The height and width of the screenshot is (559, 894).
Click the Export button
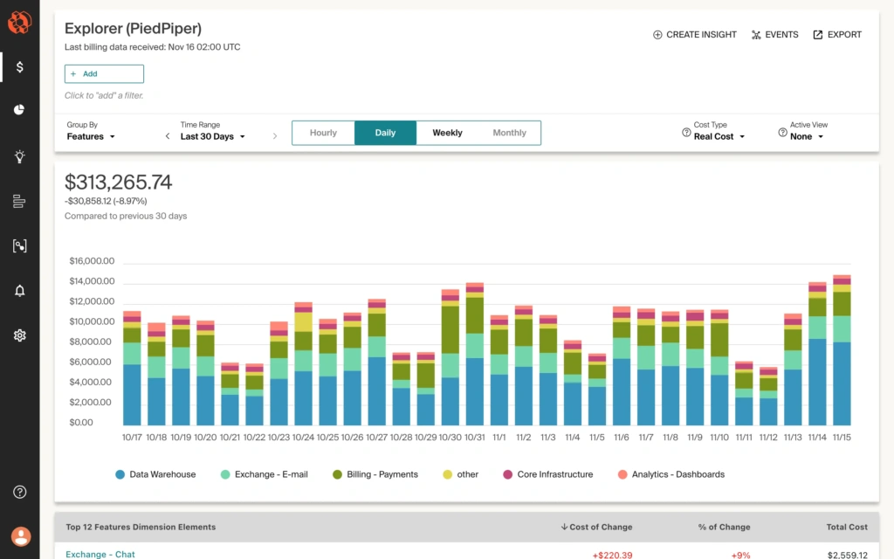coord(837,35)
